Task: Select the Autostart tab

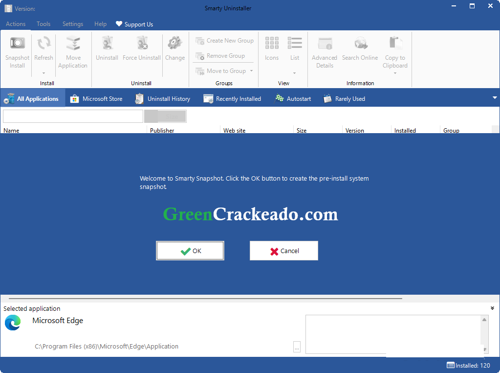Action: pyautogui.click(x=293, y=98)
